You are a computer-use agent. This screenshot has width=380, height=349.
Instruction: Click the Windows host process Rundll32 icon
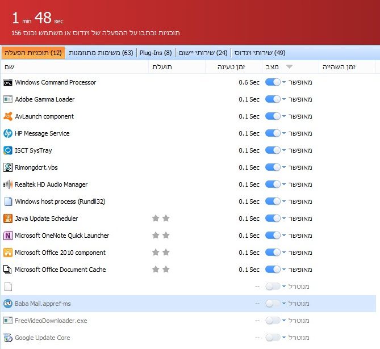(8, 201)
